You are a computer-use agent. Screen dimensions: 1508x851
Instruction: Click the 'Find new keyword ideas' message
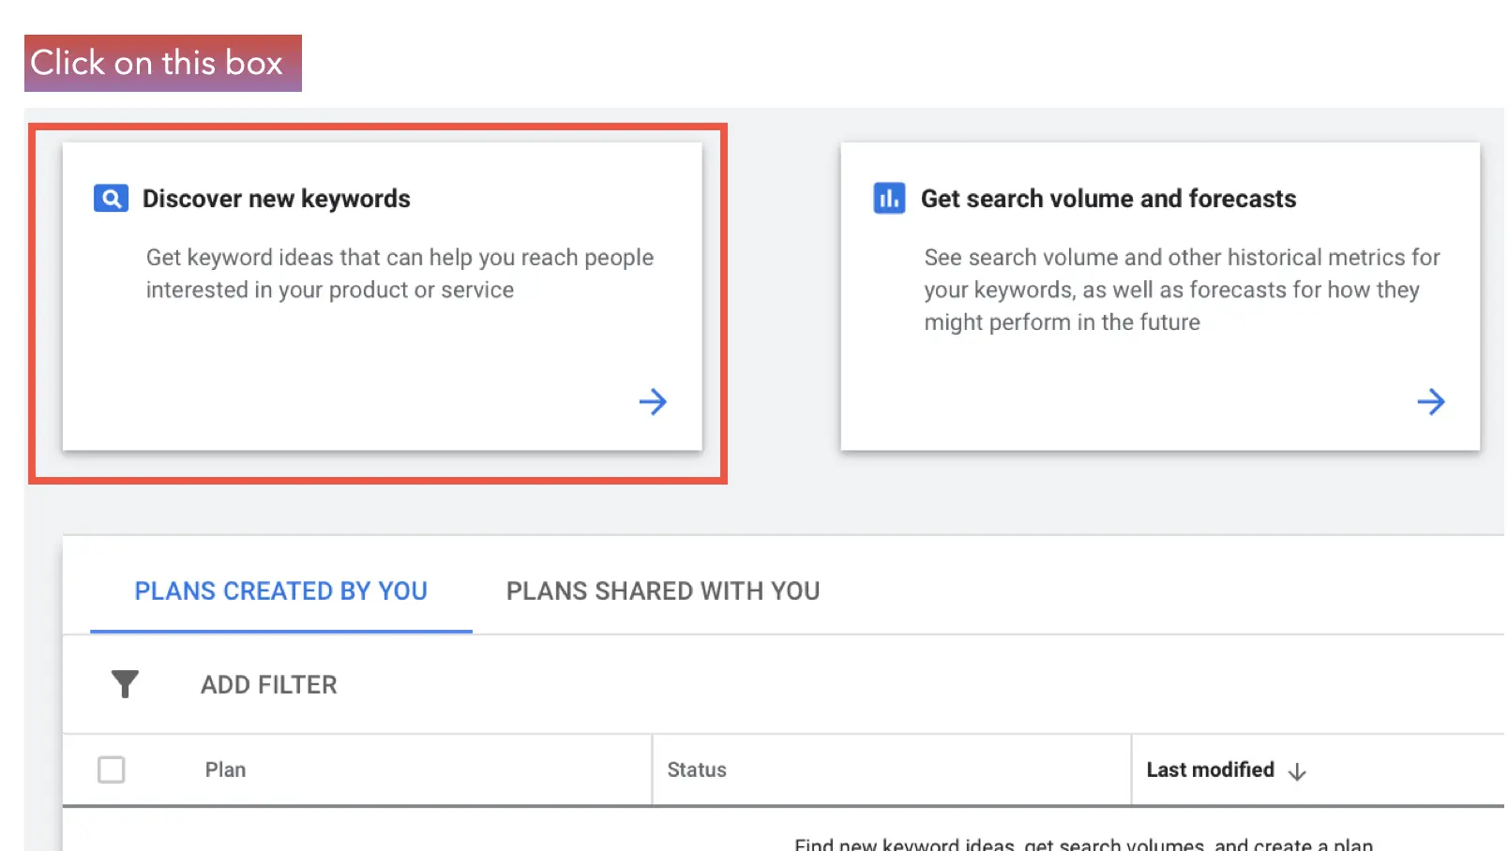[x=1084, y=844]
